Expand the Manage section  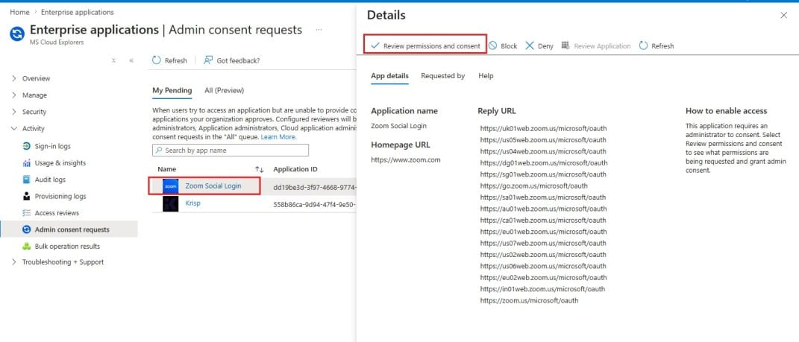pyautogui.click(x=13, y=95)
